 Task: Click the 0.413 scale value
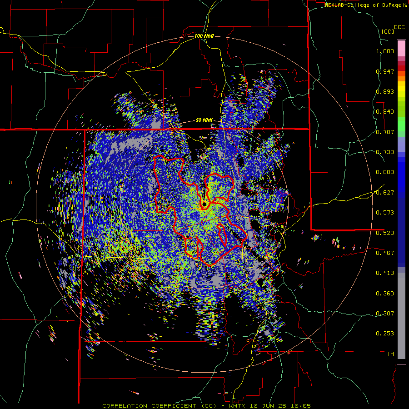pos(385,273)
